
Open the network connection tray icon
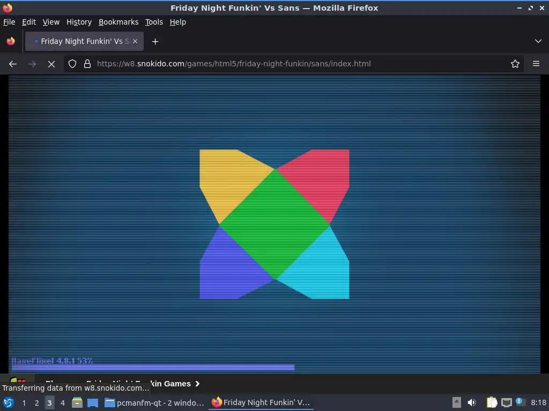506,402
